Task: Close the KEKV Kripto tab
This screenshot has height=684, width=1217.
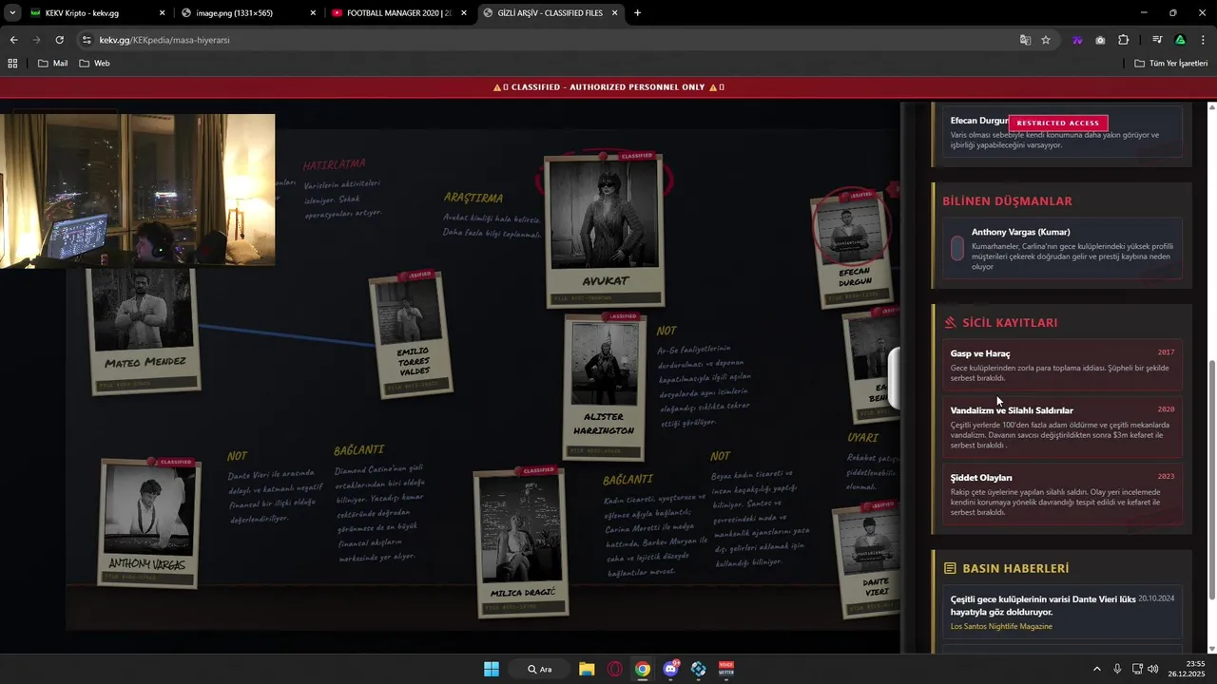Action: (162, 13)
